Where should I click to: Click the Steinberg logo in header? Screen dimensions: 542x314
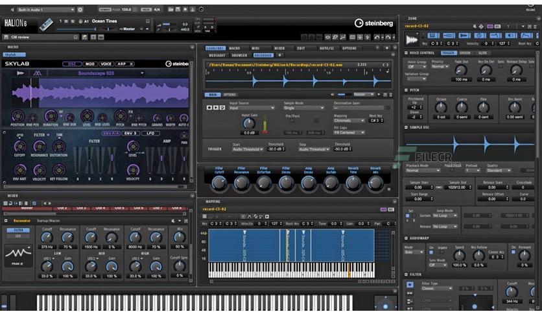coord(373,23)
